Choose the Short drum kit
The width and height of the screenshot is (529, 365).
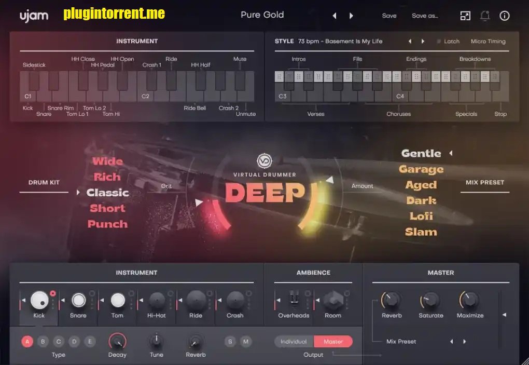108,208
